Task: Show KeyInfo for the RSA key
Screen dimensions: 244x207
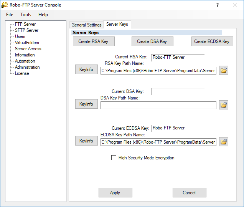Action: pyautogui.click(x=86, y=69)
